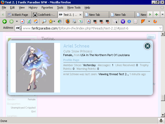The width and height of the screenshot is (165, 124).
Task: Click the vertical scrollbar down arrow
Action: [x=163, y=115]
